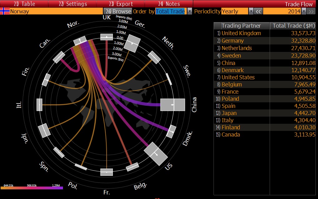Click the Browse button
318x199 pixels.
pos(118,12)
